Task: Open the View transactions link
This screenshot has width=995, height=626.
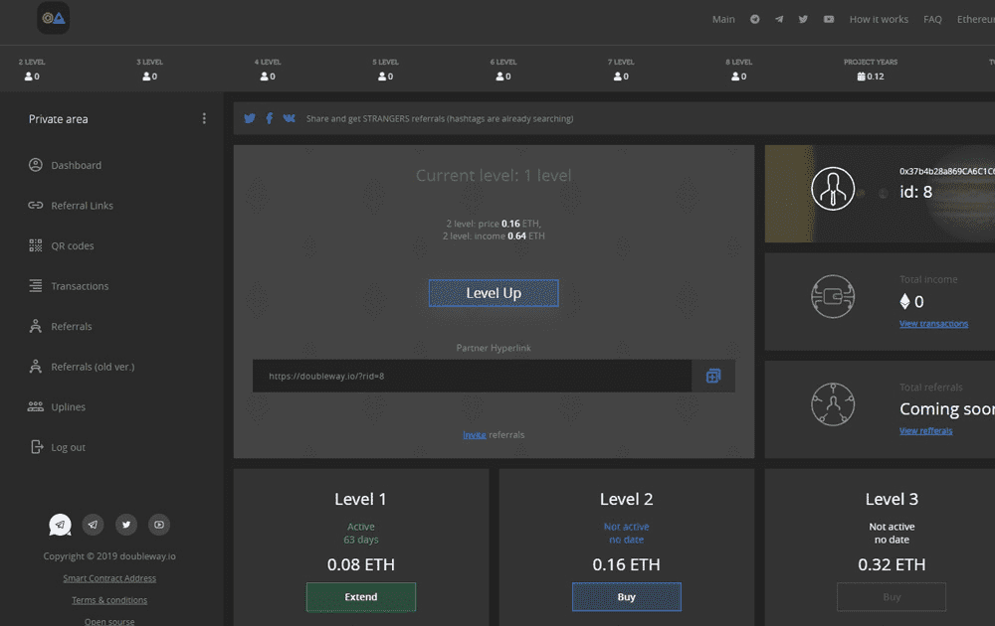Action: (x=933, y=323)
